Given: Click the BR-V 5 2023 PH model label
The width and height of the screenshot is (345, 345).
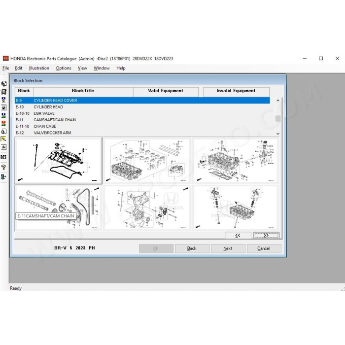Looking at the screenshot, I should [x=74, y=248].
